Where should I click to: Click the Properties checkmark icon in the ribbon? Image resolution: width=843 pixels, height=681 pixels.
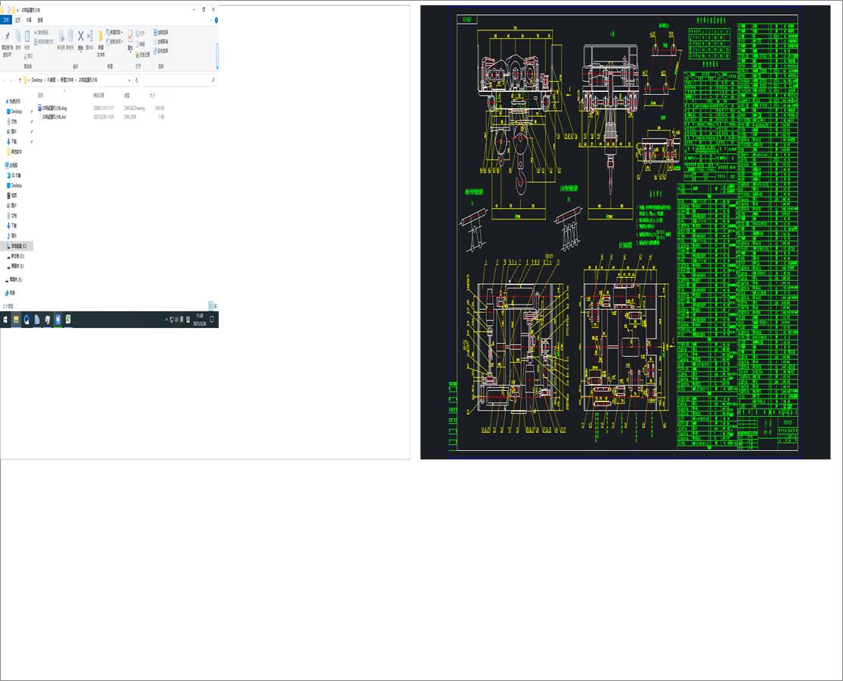click(130, 36)
